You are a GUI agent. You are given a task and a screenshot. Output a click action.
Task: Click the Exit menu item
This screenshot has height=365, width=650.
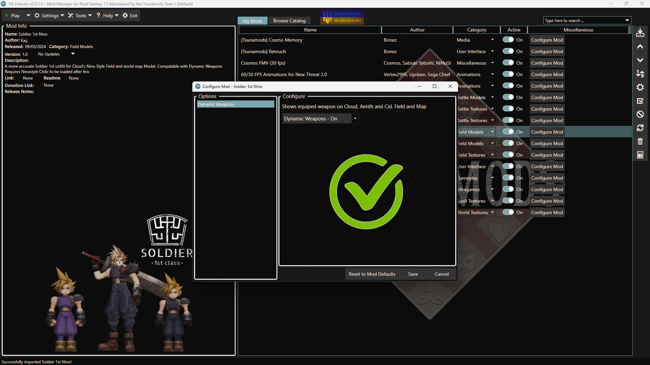(130, 16)
